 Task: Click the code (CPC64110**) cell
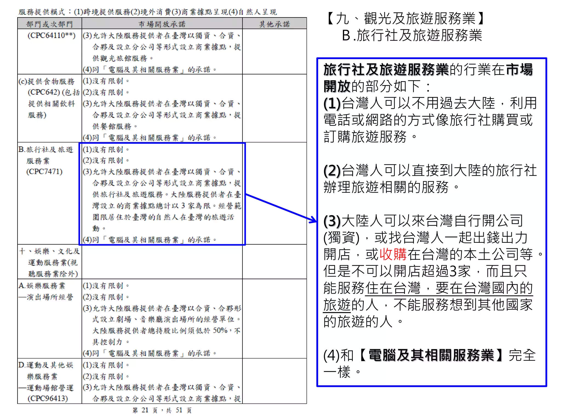point(51,36)
